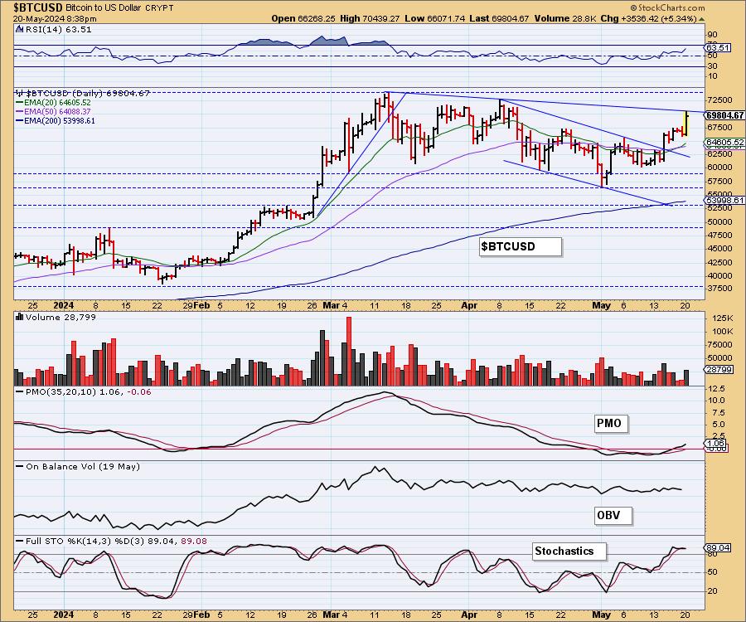This screenshot has width=746, height=622.
Task: Click the Low 66071.74 value
Action: tap(434, 18)
